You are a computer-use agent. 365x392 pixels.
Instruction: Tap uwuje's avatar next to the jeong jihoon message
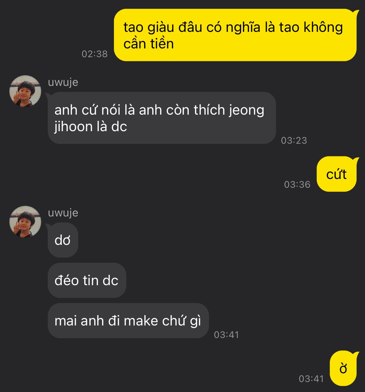tap(25, 91)
